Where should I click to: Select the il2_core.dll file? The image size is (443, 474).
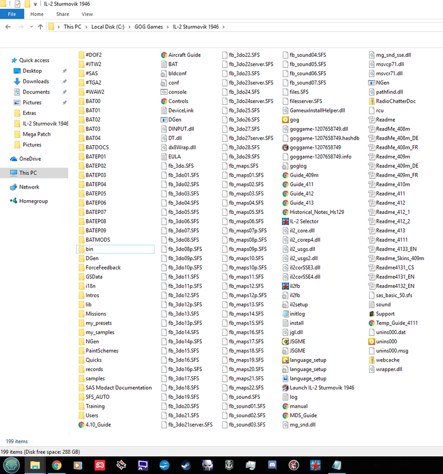[298, 230]
